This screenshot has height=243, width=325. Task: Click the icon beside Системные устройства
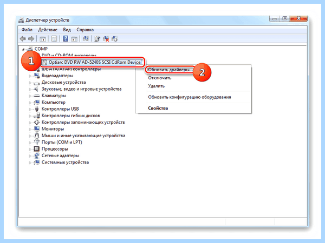37,162
